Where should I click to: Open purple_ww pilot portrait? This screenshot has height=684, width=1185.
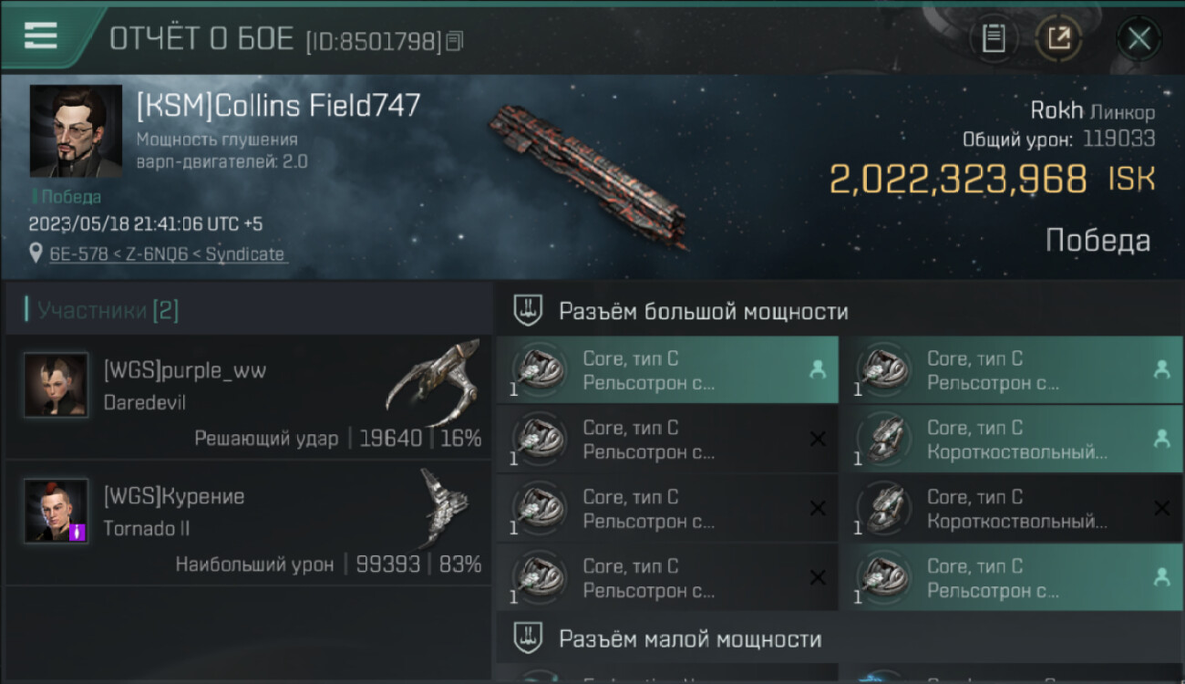click(x=57, y=385)
